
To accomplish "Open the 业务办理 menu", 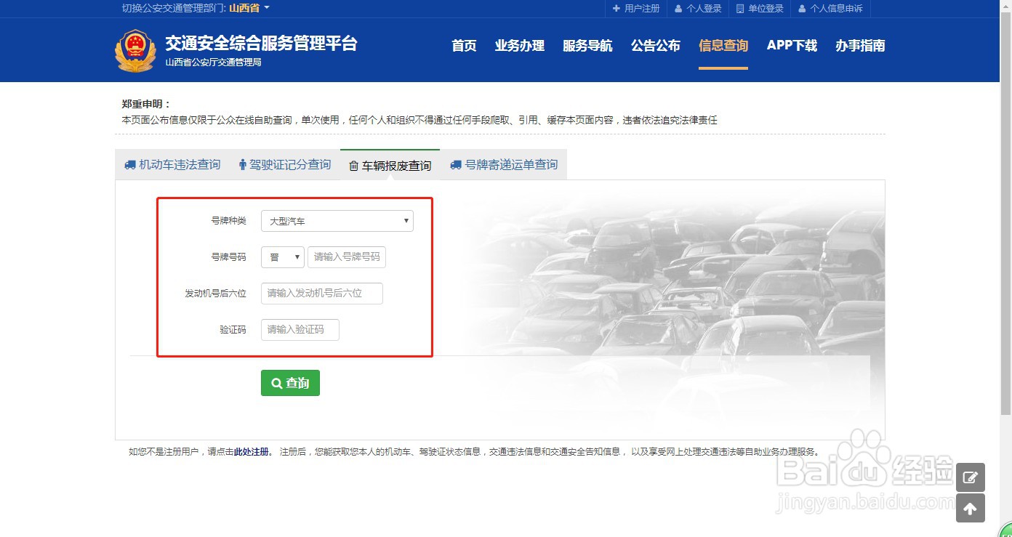I will click(x=520, y=46).
